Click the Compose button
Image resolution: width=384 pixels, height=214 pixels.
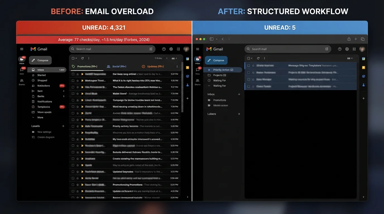tap(40, 60)
